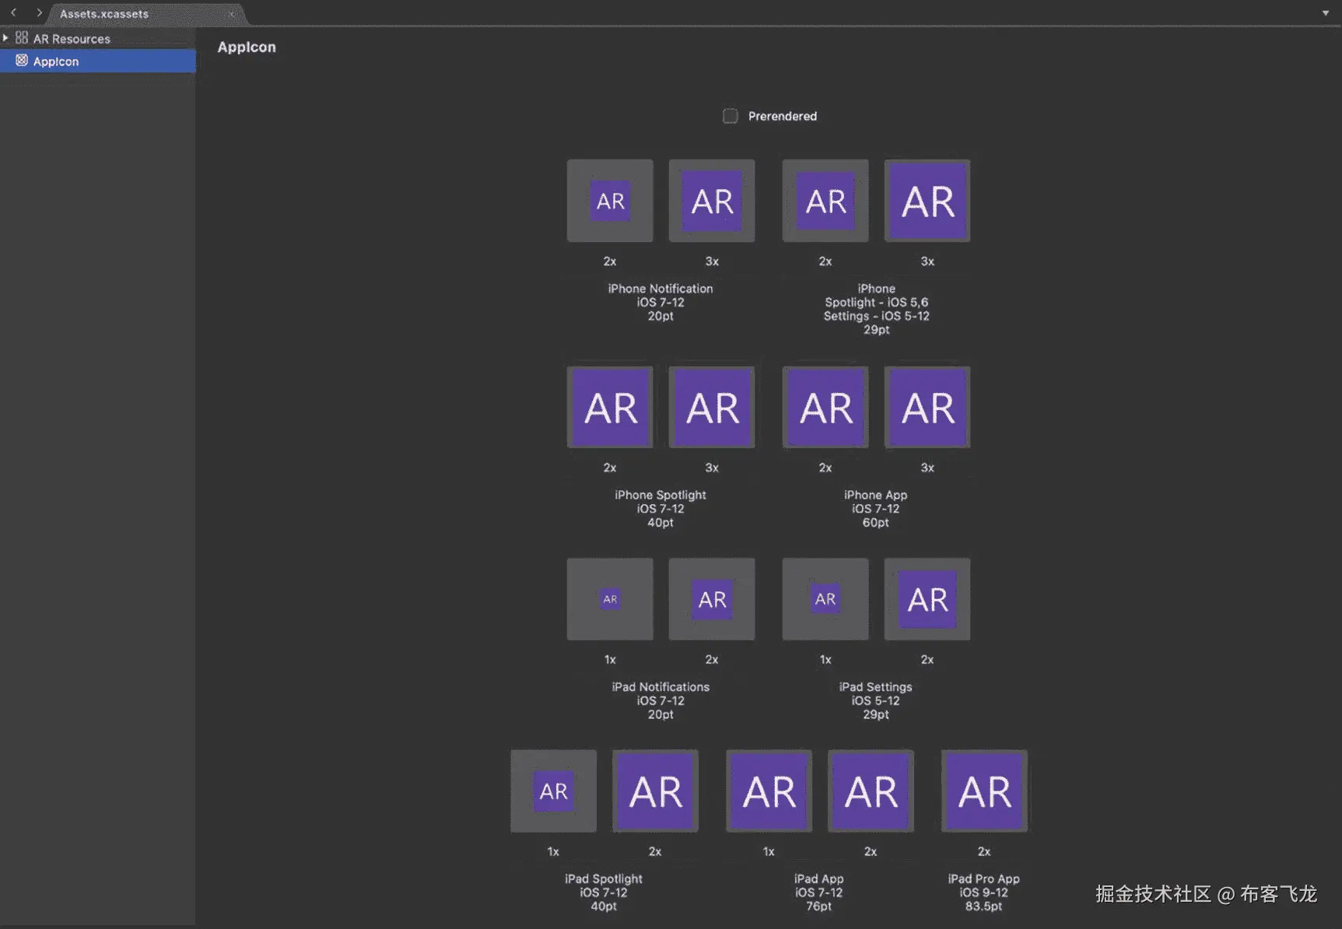Image resolution: width=1342 pixels, height=929 pixels.
Task: Select iPhone Spotlight 40pt 2x icon
Action: click(x=610, y=408)
